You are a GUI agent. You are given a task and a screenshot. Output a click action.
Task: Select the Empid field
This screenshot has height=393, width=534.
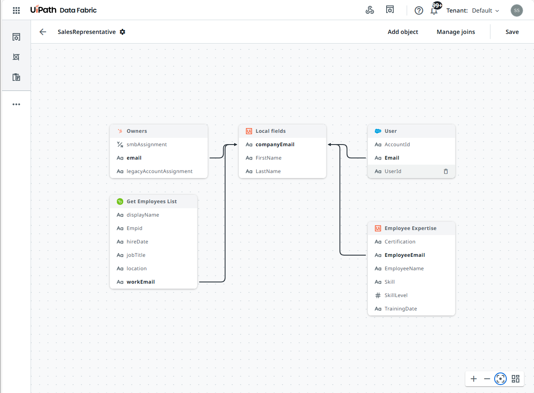153,228
